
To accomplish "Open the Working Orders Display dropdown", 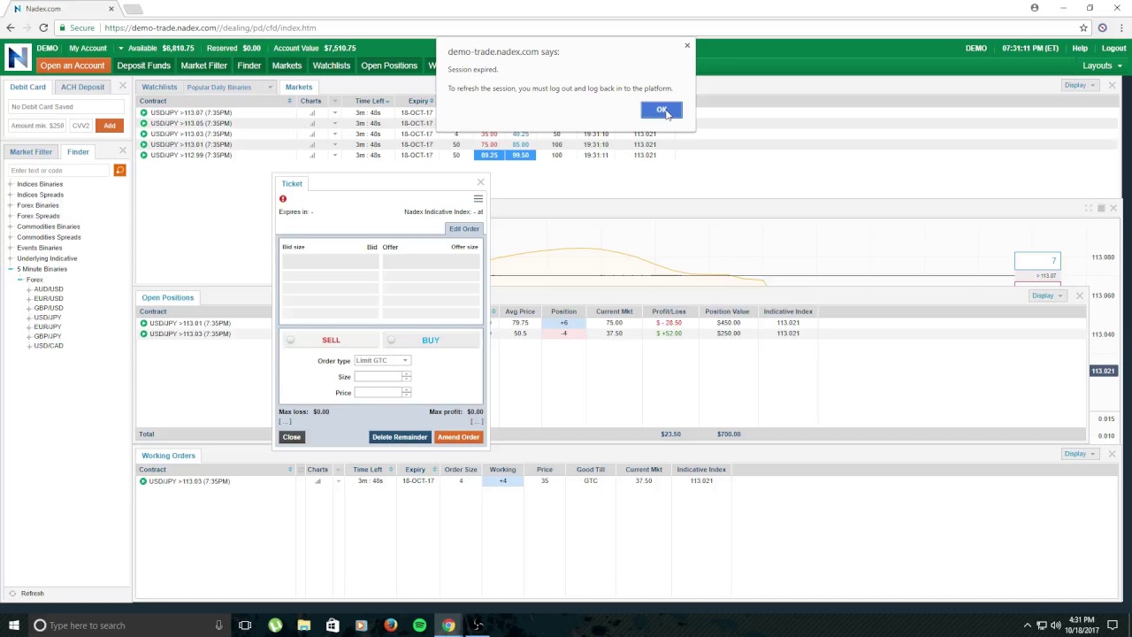I will (1080, 454).
